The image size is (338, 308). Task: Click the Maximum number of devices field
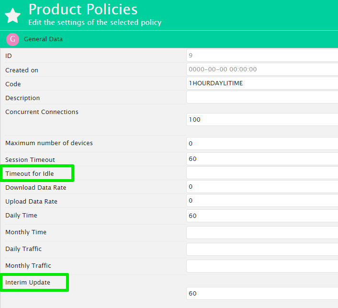[x=262, y=143]
